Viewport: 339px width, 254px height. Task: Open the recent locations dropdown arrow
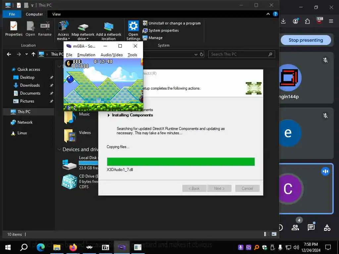pos(26,54)
